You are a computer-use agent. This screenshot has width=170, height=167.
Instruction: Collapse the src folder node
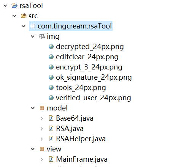coord(14,16)
